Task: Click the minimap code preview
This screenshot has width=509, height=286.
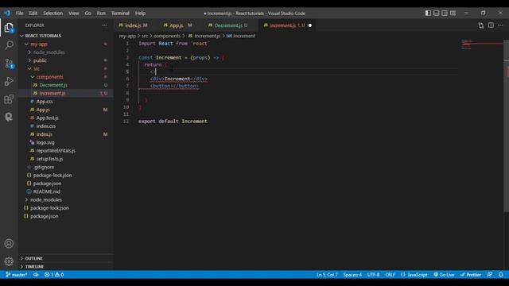Action: point(467,44)
